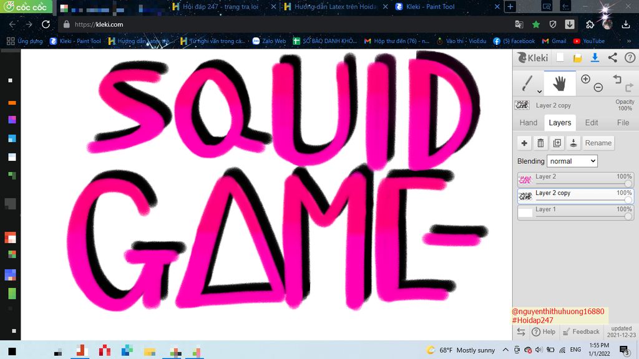Open the volume control in tray

[x=539, y=350]
